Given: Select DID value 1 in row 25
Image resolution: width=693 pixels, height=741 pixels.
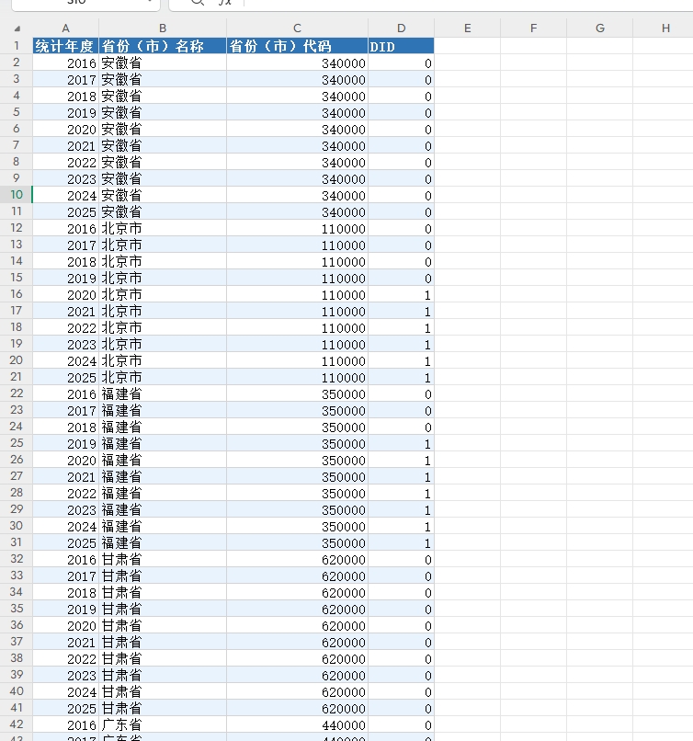Looking at the screenshot, I should pyautogui.click(x=401, y=443).
